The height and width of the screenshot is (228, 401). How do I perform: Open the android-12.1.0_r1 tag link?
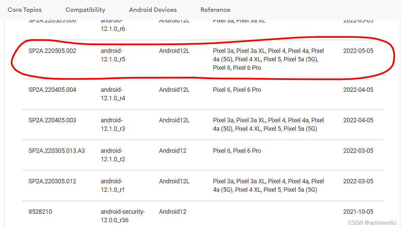(113, 185)
